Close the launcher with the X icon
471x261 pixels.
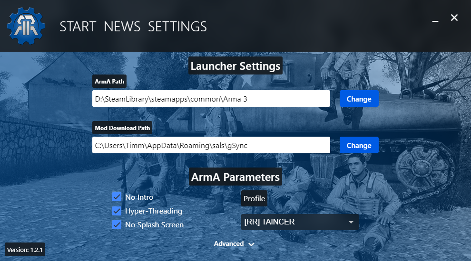454,18
